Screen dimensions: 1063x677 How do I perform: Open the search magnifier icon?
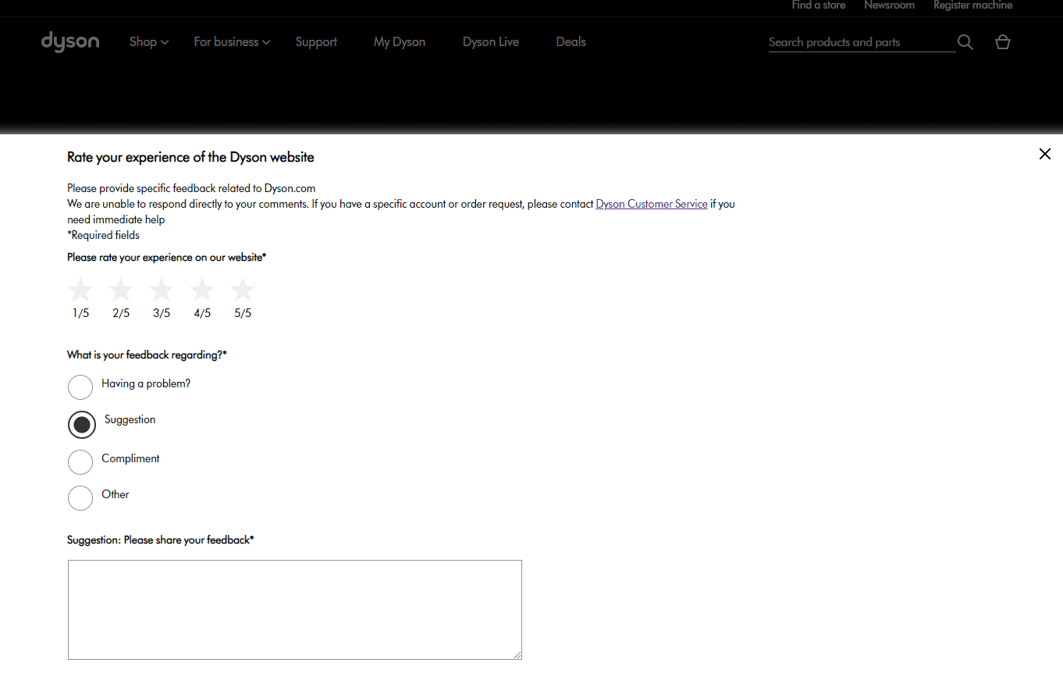click(965, 42)
